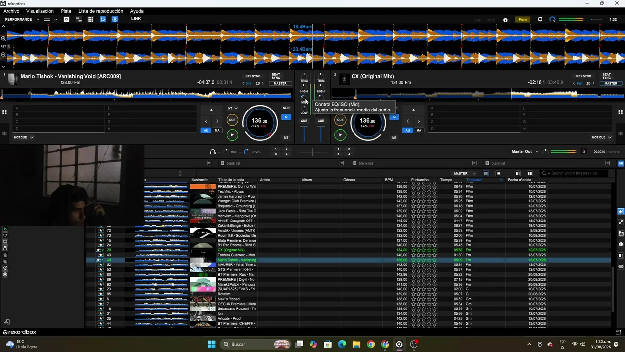Enable SLIP mode on deck 1
The width and height of the screenshot is (625, 352).
click(286, 108)
